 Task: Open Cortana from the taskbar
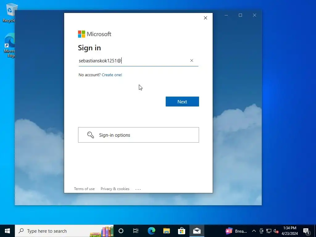[121, 231]
